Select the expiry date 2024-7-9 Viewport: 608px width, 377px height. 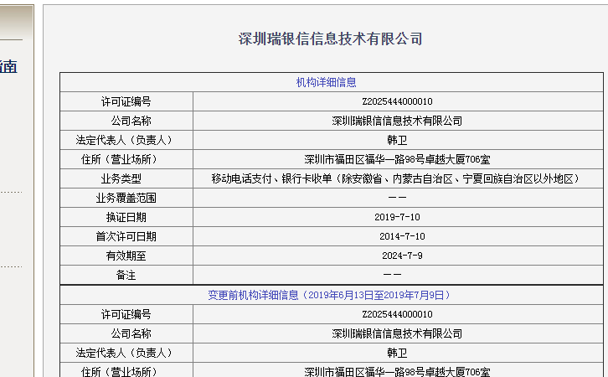[403, 256]
